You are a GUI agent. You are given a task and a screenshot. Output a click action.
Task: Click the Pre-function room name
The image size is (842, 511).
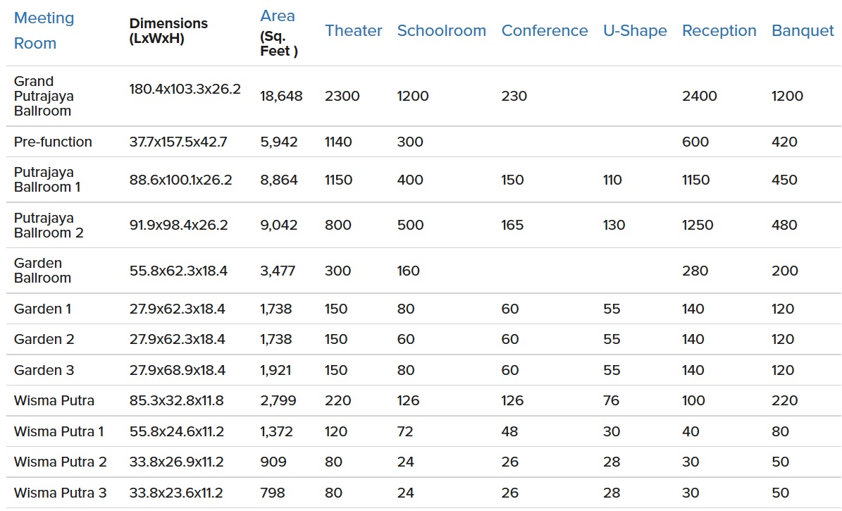point(53,142)
